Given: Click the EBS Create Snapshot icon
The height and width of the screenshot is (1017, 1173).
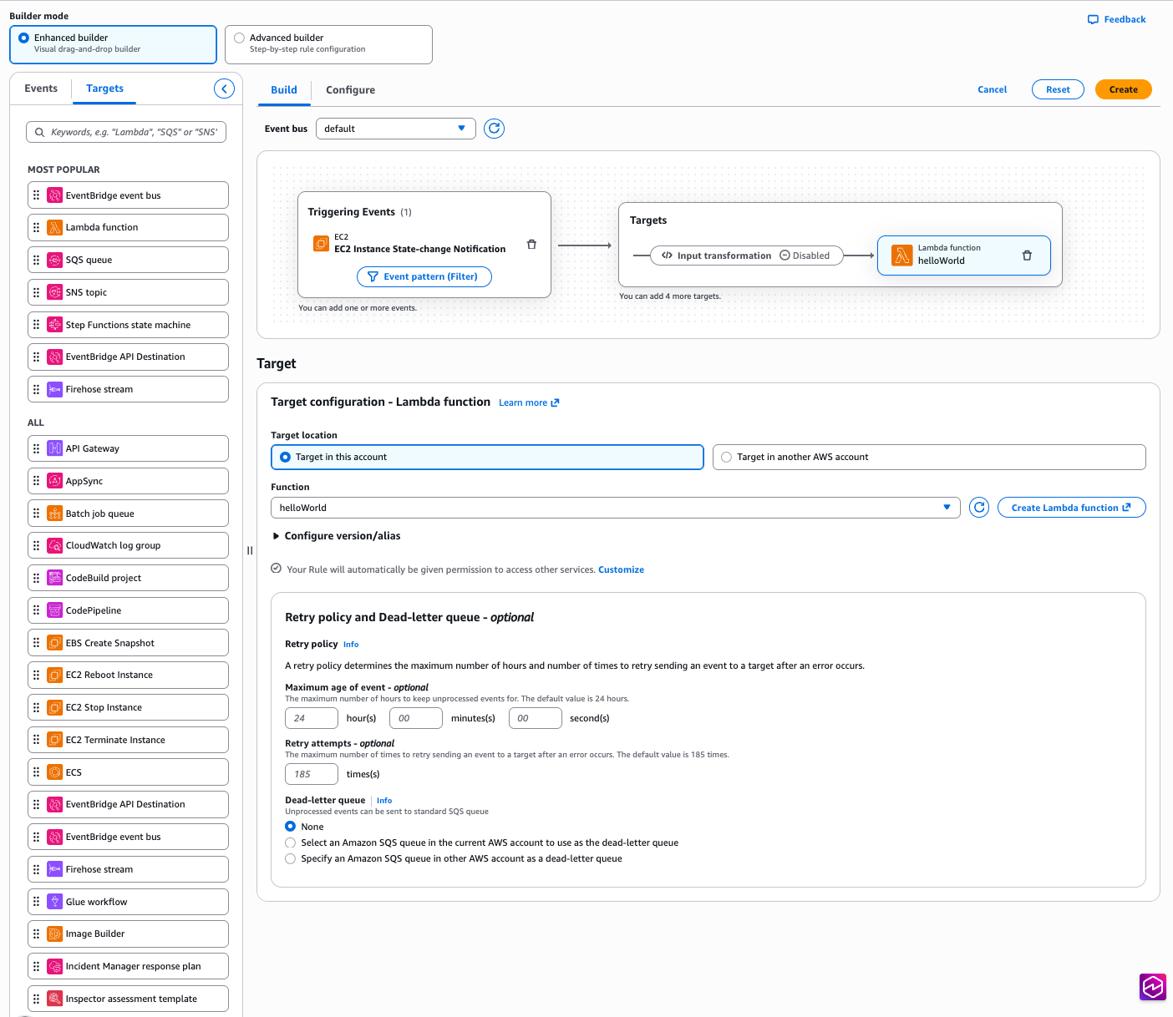Looking at the screenshot, I should pos(54,643).
